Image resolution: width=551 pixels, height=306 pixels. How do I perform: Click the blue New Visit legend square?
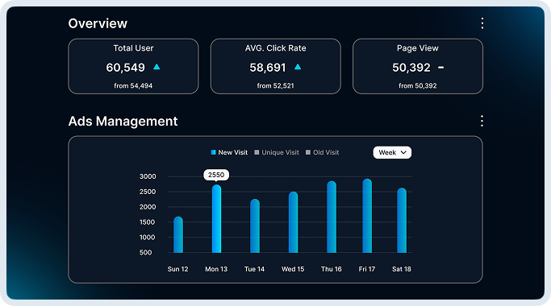coord(213,152)
